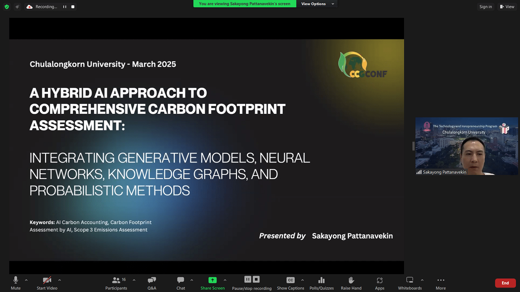
Task: Click the red End button
Action: click(x=505, y=283)
